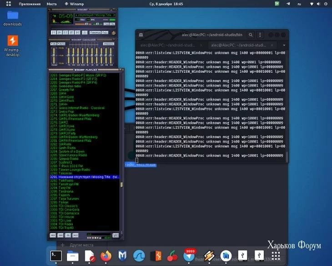Click Winamp balance slider
This screenshot has width=332, height=266.
(97, 24)
